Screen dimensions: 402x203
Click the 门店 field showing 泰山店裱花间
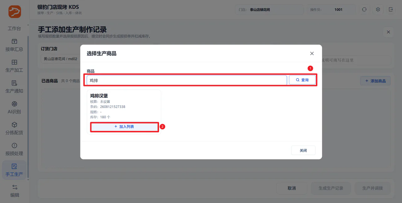coord(269,9)
